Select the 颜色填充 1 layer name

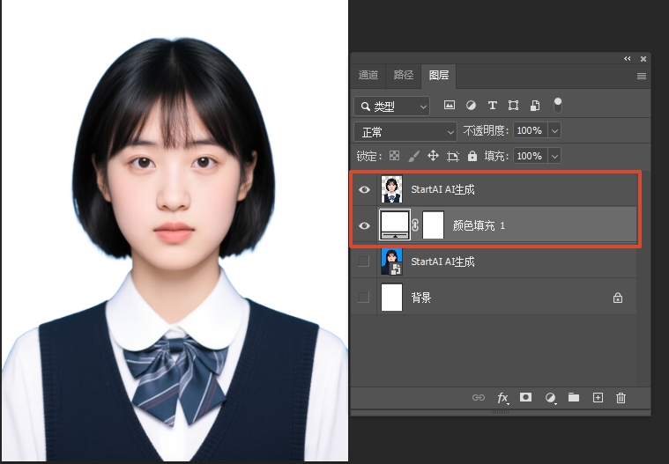click(x=479, y=225)
